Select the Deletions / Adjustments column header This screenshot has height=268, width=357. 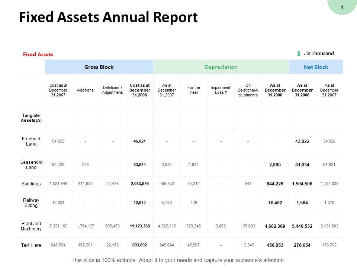[112, 90]
